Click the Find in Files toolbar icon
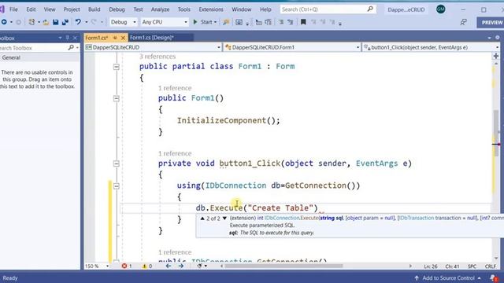This screenshot has width=504, height=283. point(226,22)
